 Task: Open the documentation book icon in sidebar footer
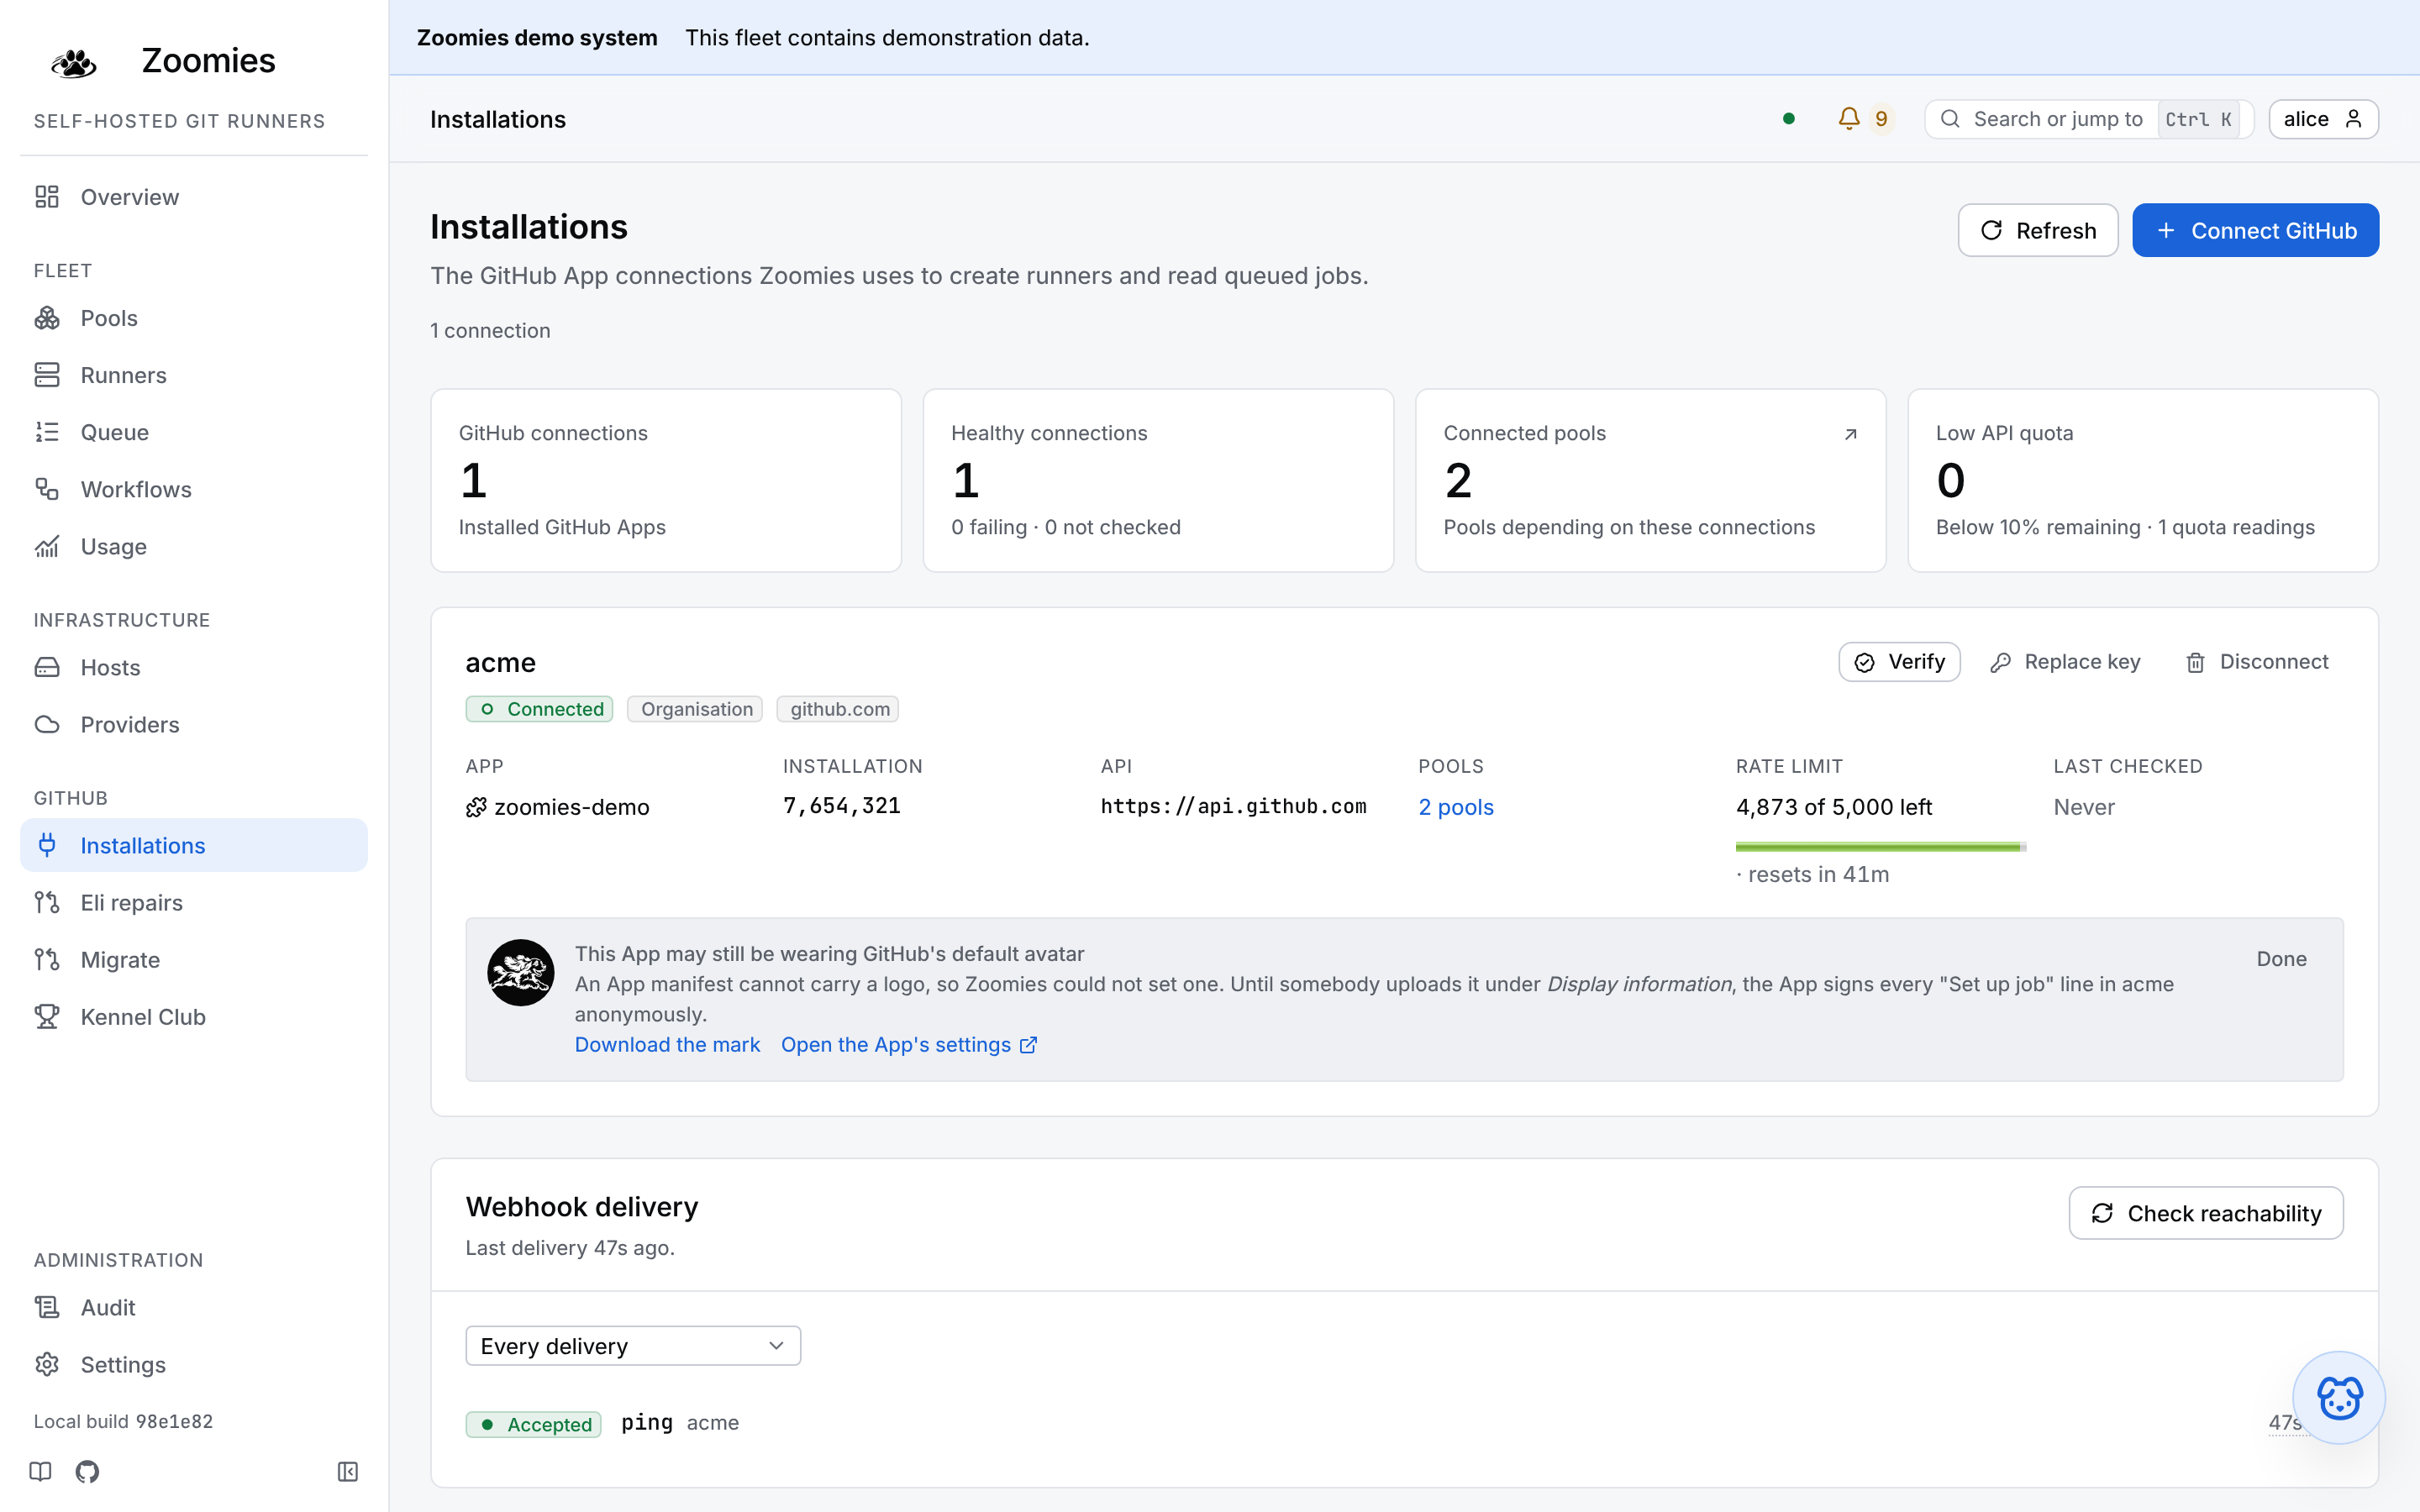pos(40,1471)
